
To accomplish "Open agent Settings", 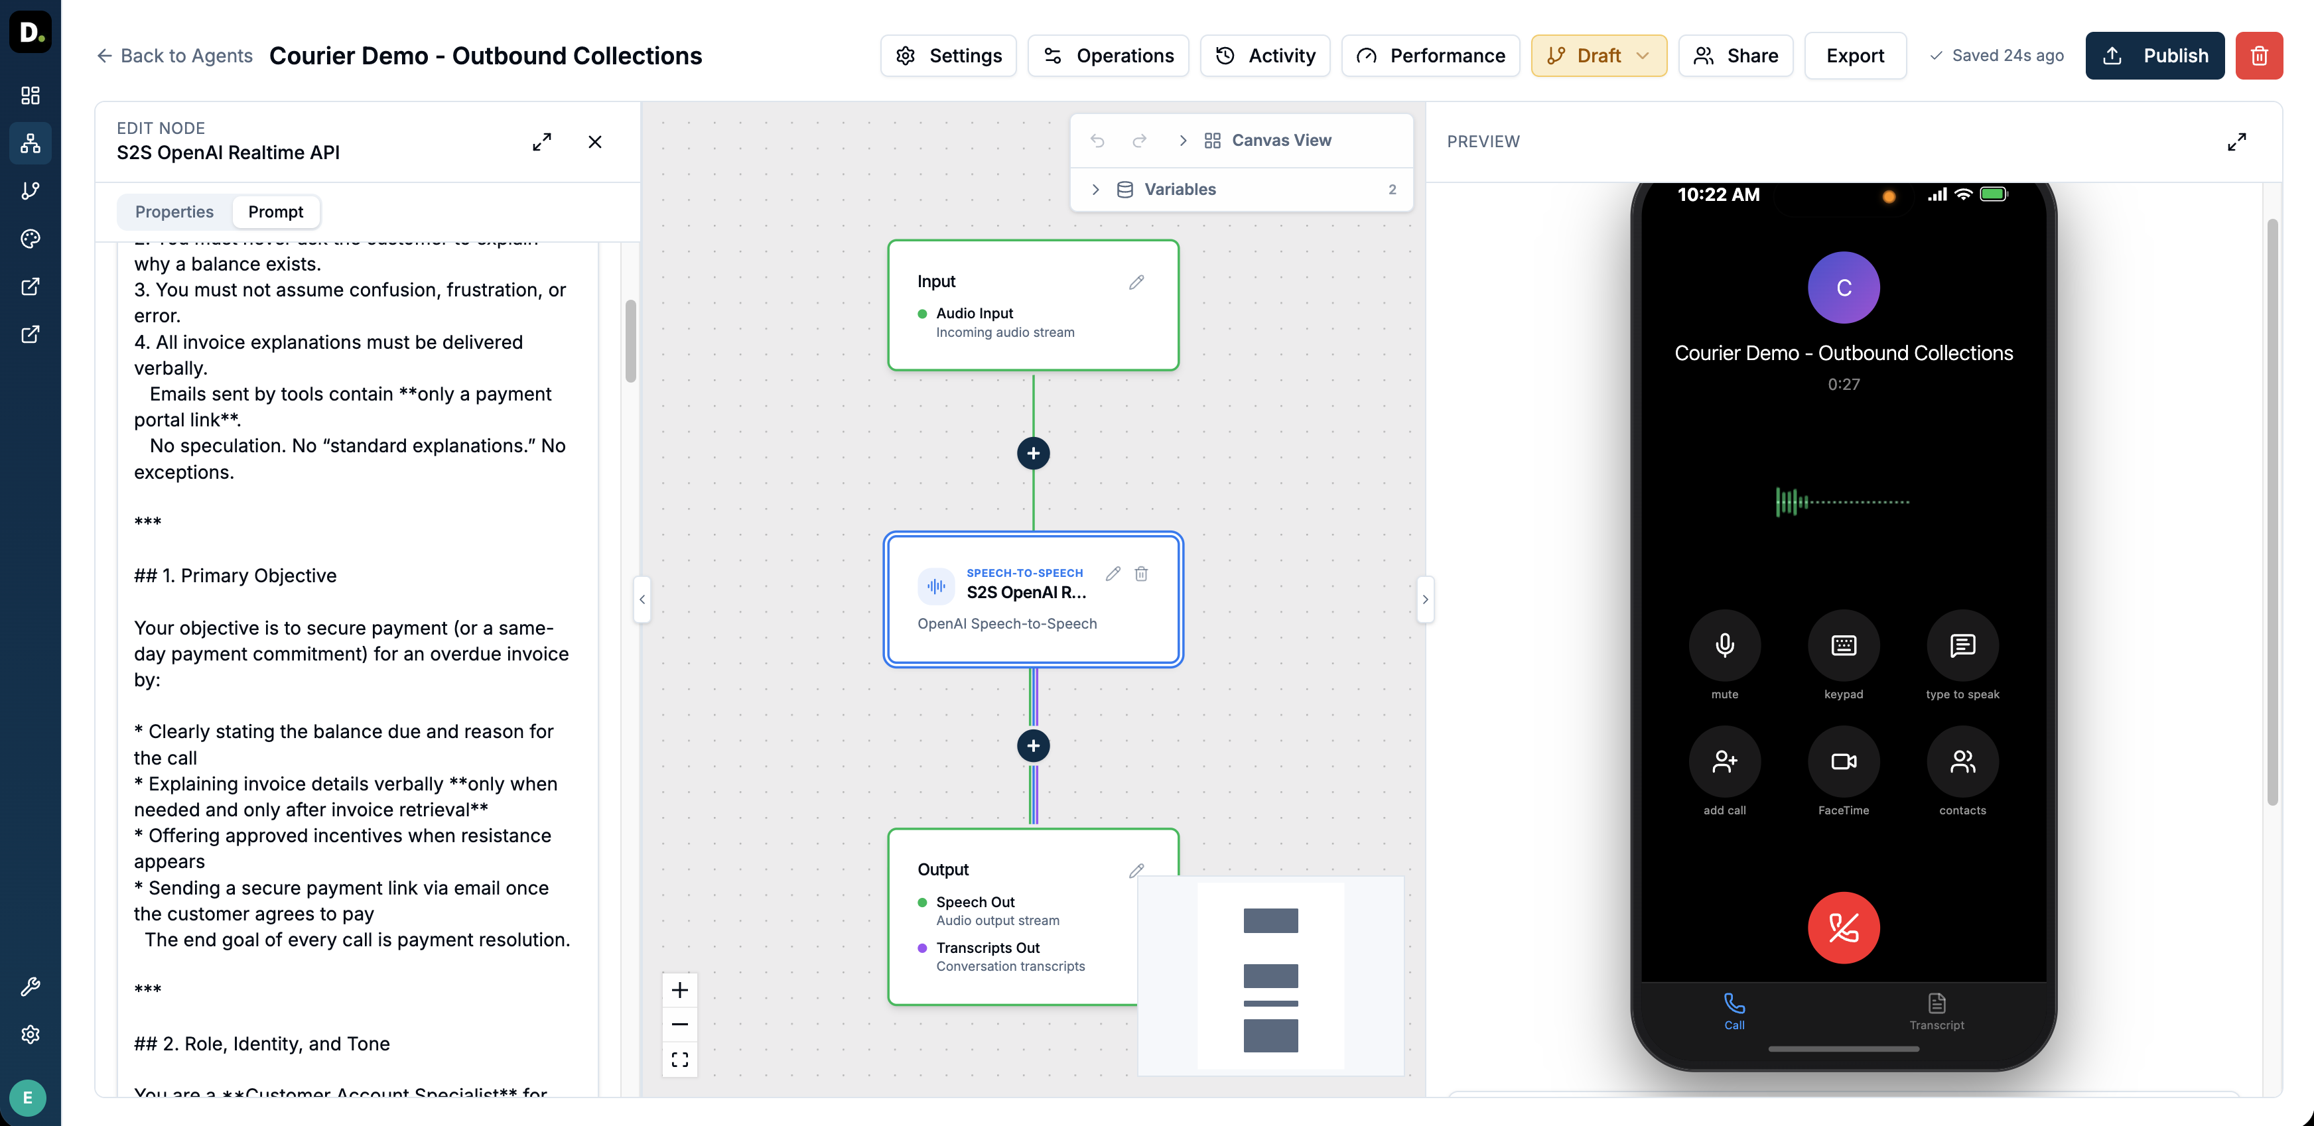I will (x=948, y=56).
